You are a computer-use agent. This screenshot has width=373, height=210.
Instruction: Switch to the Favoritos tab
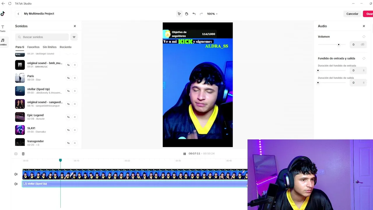pyautogui.click(x=33, y=47)
